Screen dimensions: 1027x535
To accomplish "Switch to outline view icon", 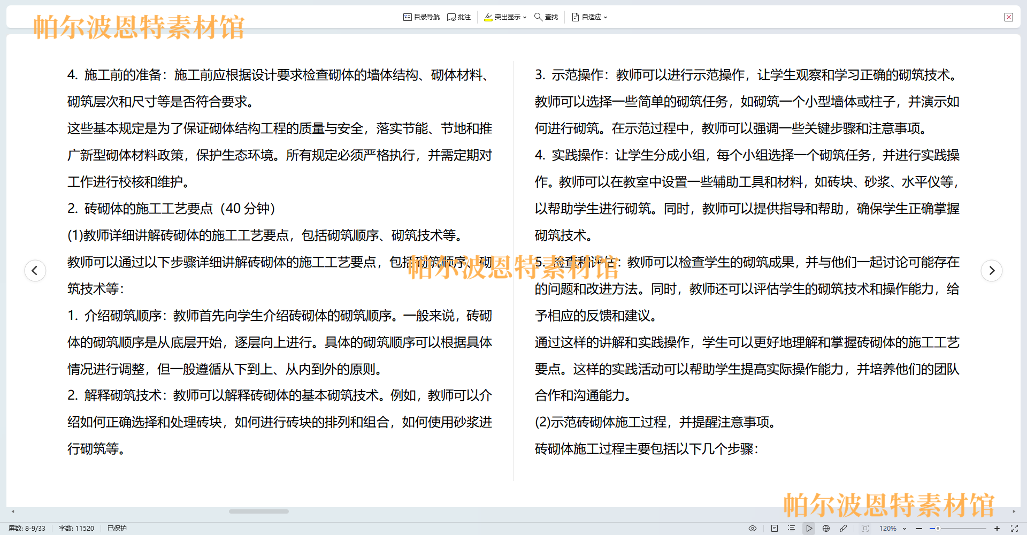I will [791, 528].
